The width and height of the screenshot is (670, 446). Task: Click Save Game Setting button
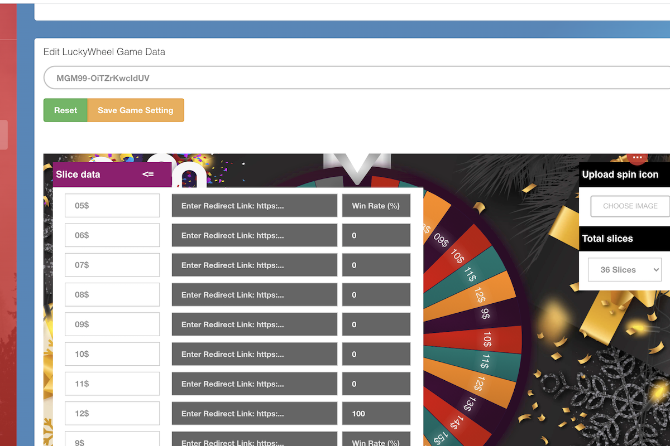[136, 110]
